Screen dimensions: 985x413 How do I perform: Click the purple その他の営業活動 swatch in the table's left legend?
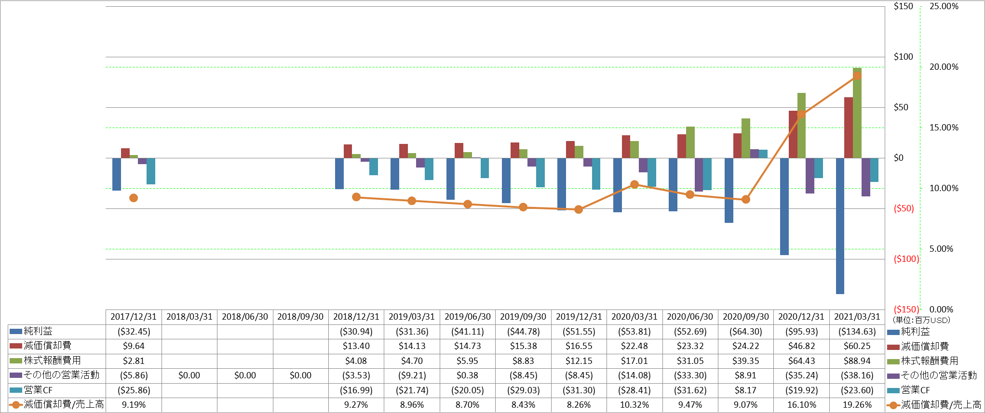click(x=16, y=375)
